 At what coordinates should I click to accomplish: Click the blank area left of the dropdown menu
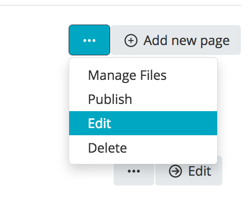pyautogui.click(x=34, y=111)
